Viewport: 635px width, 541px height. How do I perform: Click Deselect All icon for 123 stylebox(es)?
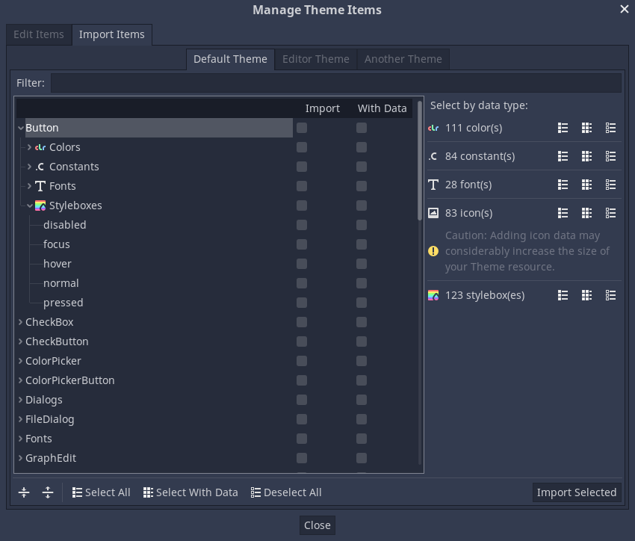pos(610,295)
